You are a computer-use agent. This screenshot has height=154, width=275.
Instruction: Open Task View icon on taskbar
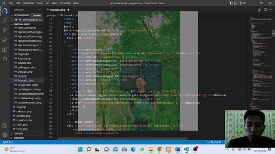click(x=98, y=149)
